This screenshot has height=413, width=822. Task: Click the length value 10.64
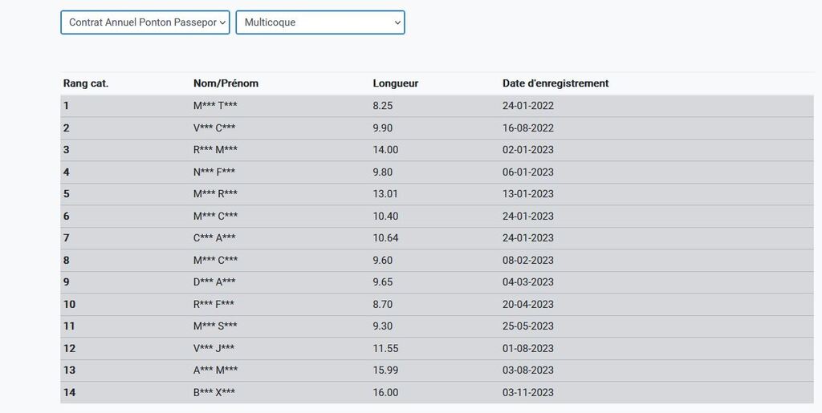pos(386,237)
